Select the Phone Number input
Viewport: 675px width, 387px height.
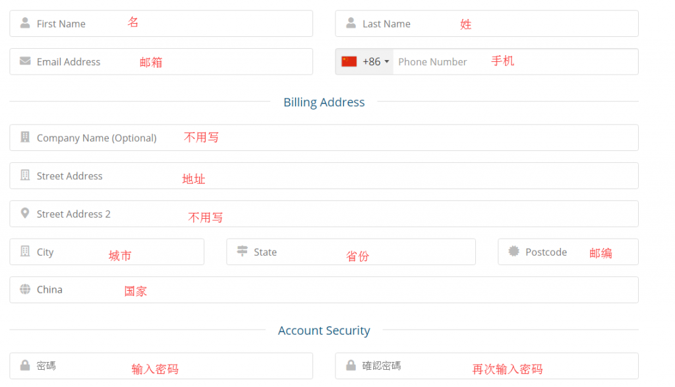tap(515, 61)
